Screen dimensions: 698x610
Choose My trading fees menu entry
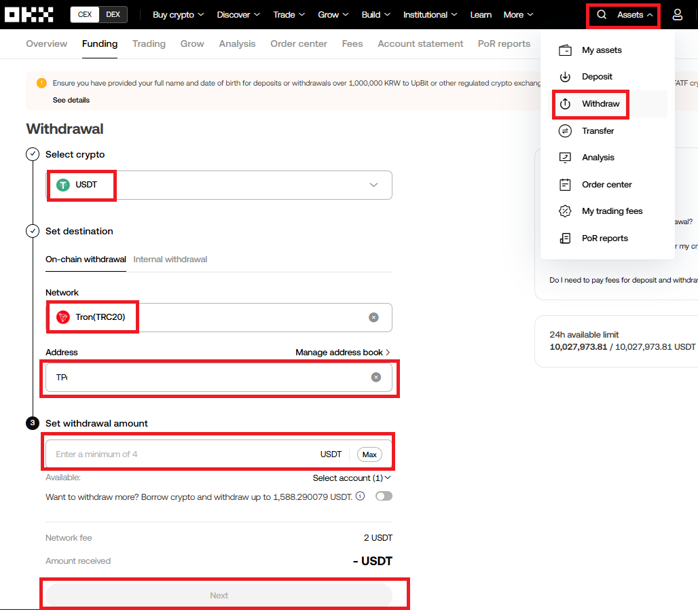[608, 211]
